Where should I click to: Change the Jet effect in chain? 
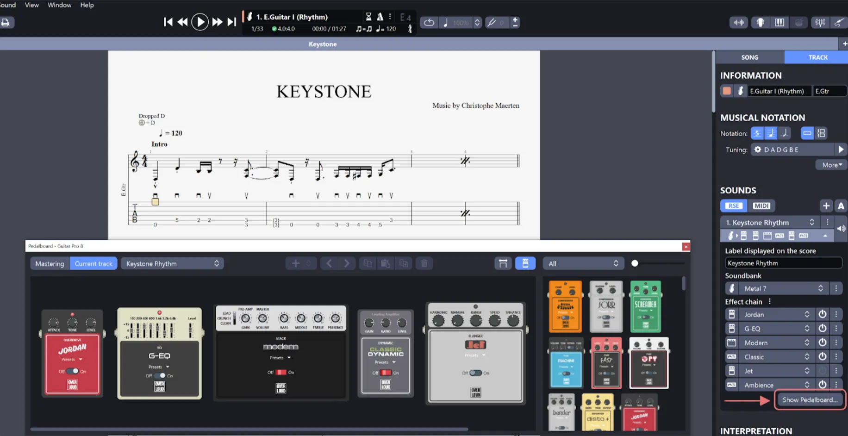pos(776,371)
